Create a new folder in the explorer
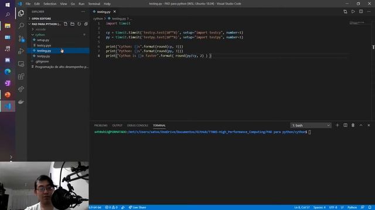The height and width of the screenshot is (210, 375). click(72, 24)
